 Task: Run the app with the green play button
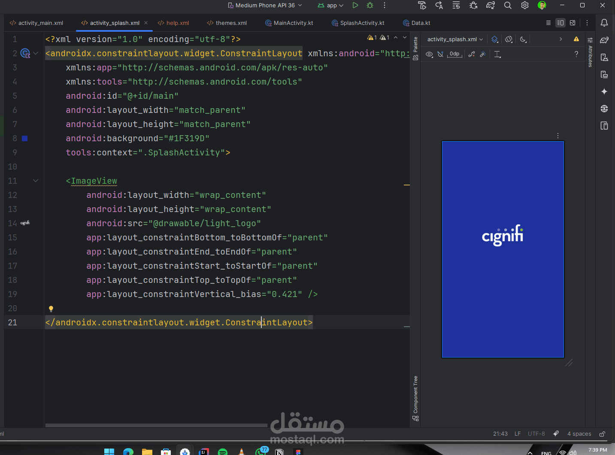pos(355,5)
